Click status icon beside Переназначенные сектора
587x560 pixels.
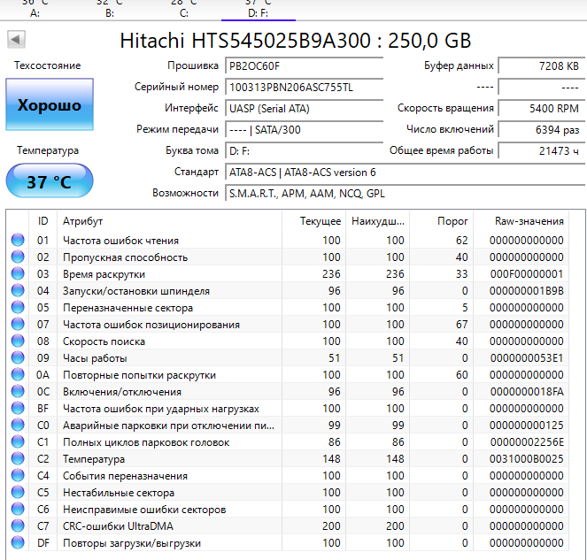18,308
